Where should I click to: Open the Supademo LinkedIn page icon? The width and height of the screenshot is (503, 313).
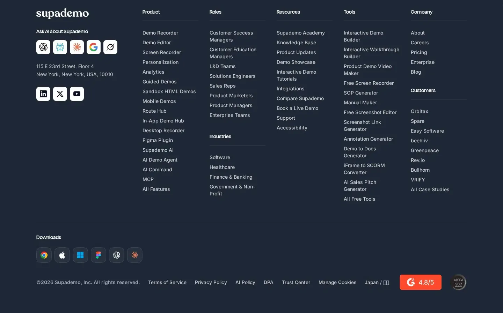click(x=43, y=94)
